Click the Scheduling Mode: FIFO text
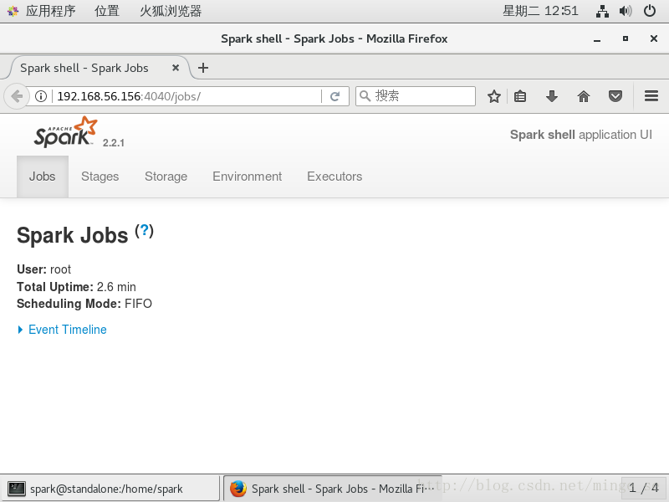669x502 pixels. click(x=84, y=304)
